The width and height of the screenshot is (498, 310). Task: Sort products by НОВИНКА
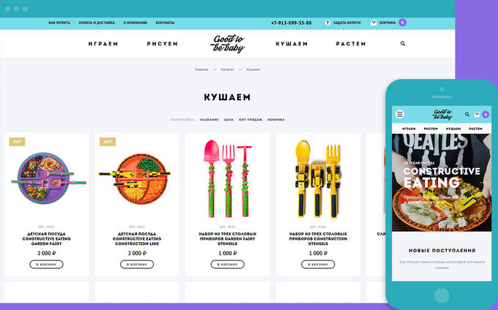276,120
